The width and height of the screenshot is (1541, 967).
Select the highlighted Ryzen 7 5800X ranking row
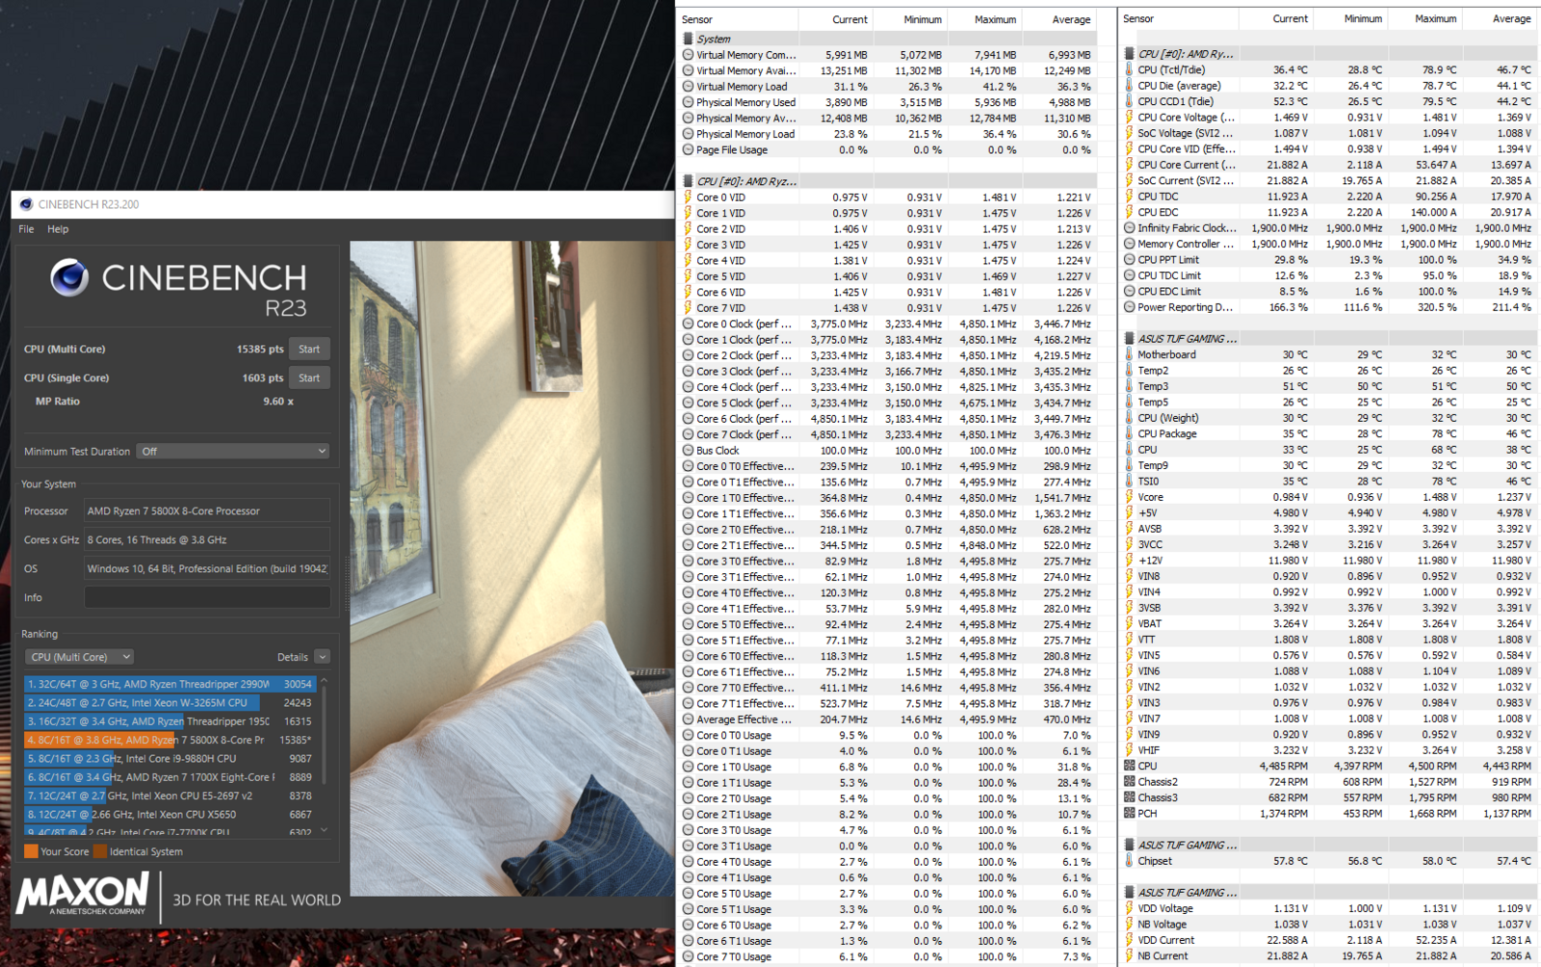[x=170, y=740]
